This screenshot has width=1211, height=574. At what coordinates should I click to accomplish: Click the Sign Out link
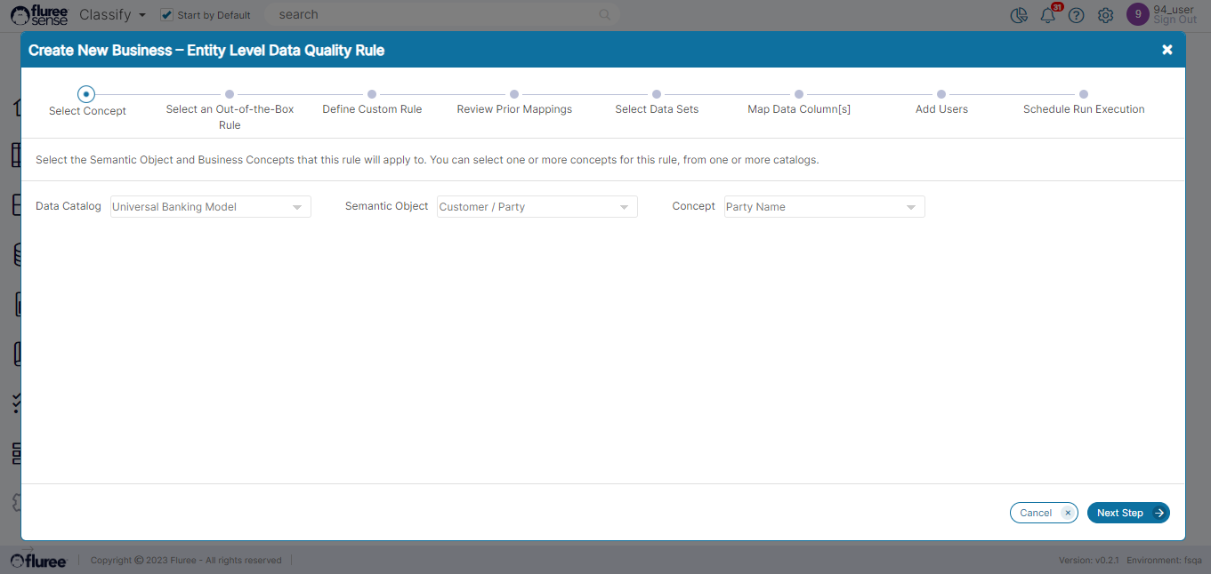click(x=1175, y=20)
